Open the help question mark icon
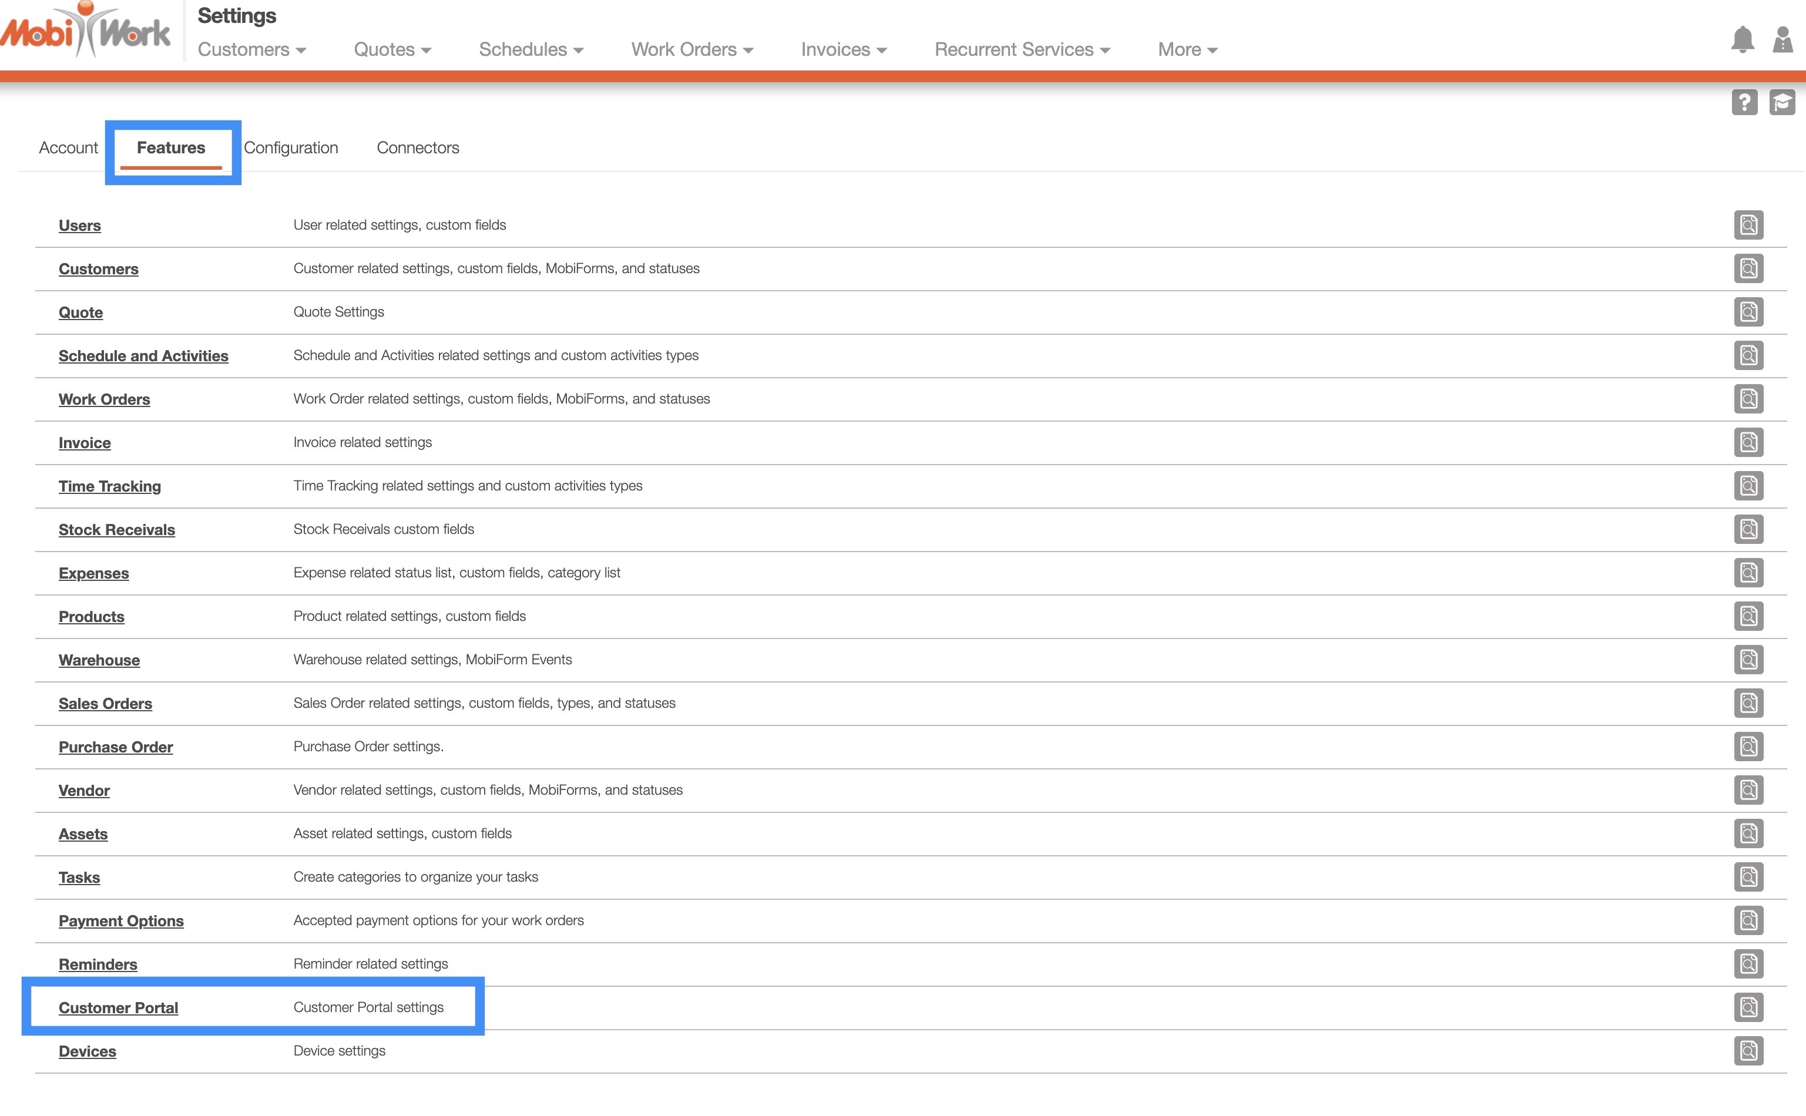1806x1116 pixels. pos(1744,102)
